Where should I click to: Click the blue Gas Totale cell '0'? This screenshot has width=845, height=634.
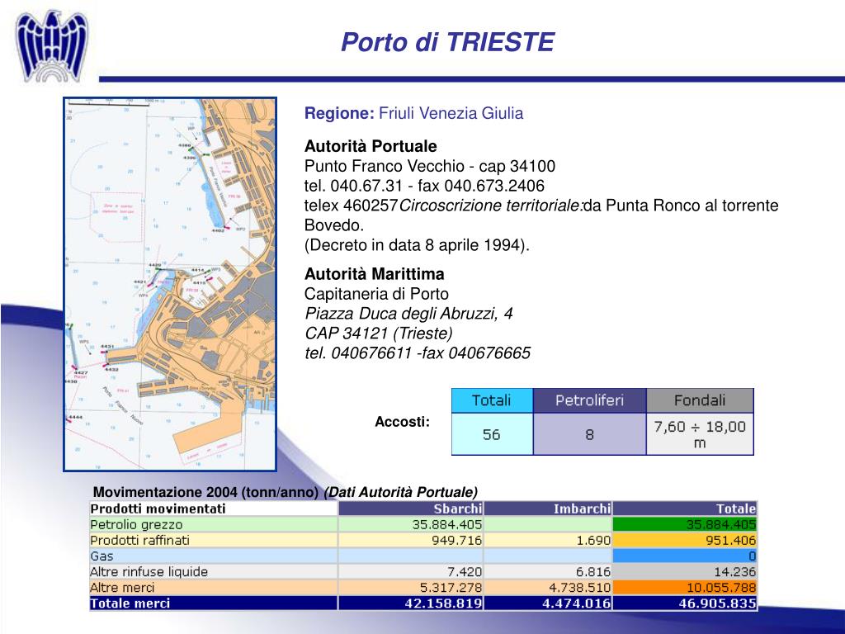click(x=685, y=556)
